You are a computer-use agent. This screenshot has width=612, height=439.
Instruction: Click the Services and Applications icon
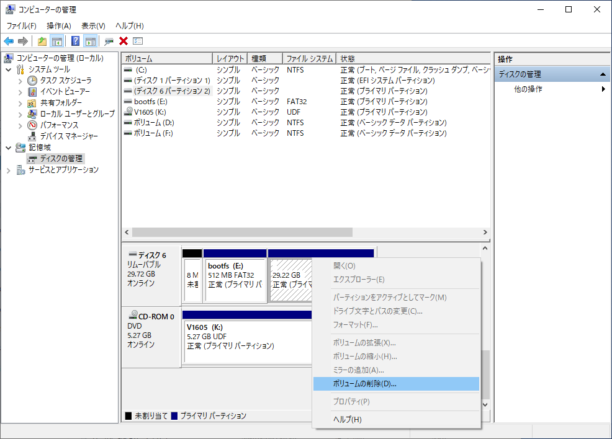pos(20,170)
